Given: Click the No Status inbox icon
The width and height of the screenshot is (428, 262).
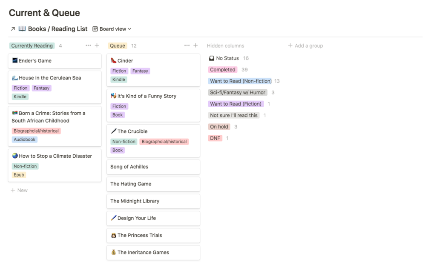Looking at the screenshot, I should (x=212, y=58).
